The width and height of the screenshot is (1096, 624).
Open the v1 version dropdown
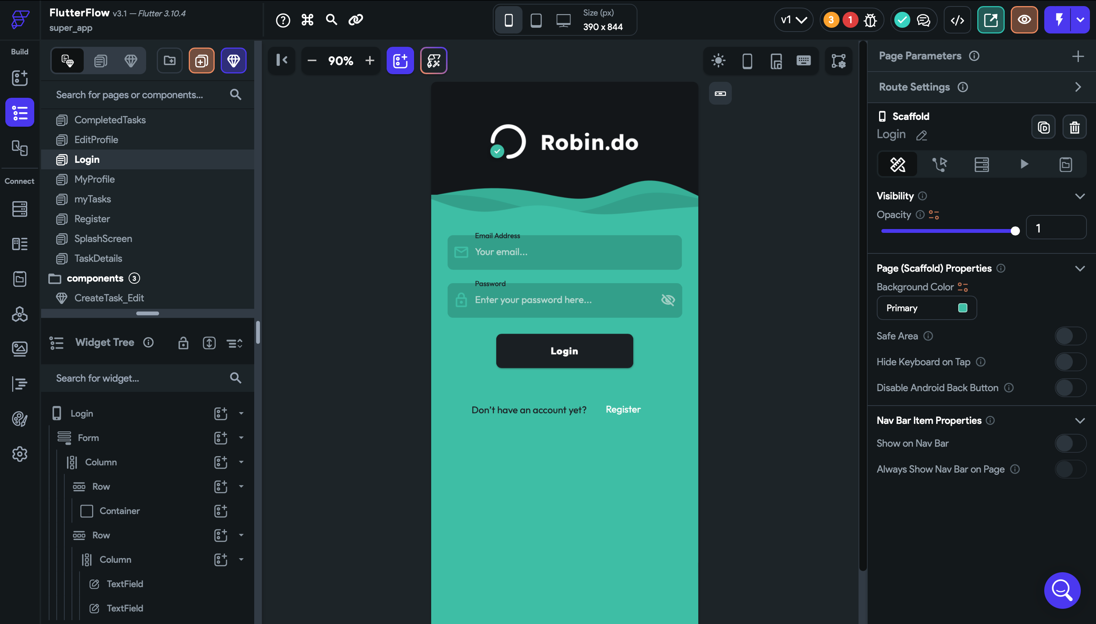pyautogui.click(x=793, y=20)
